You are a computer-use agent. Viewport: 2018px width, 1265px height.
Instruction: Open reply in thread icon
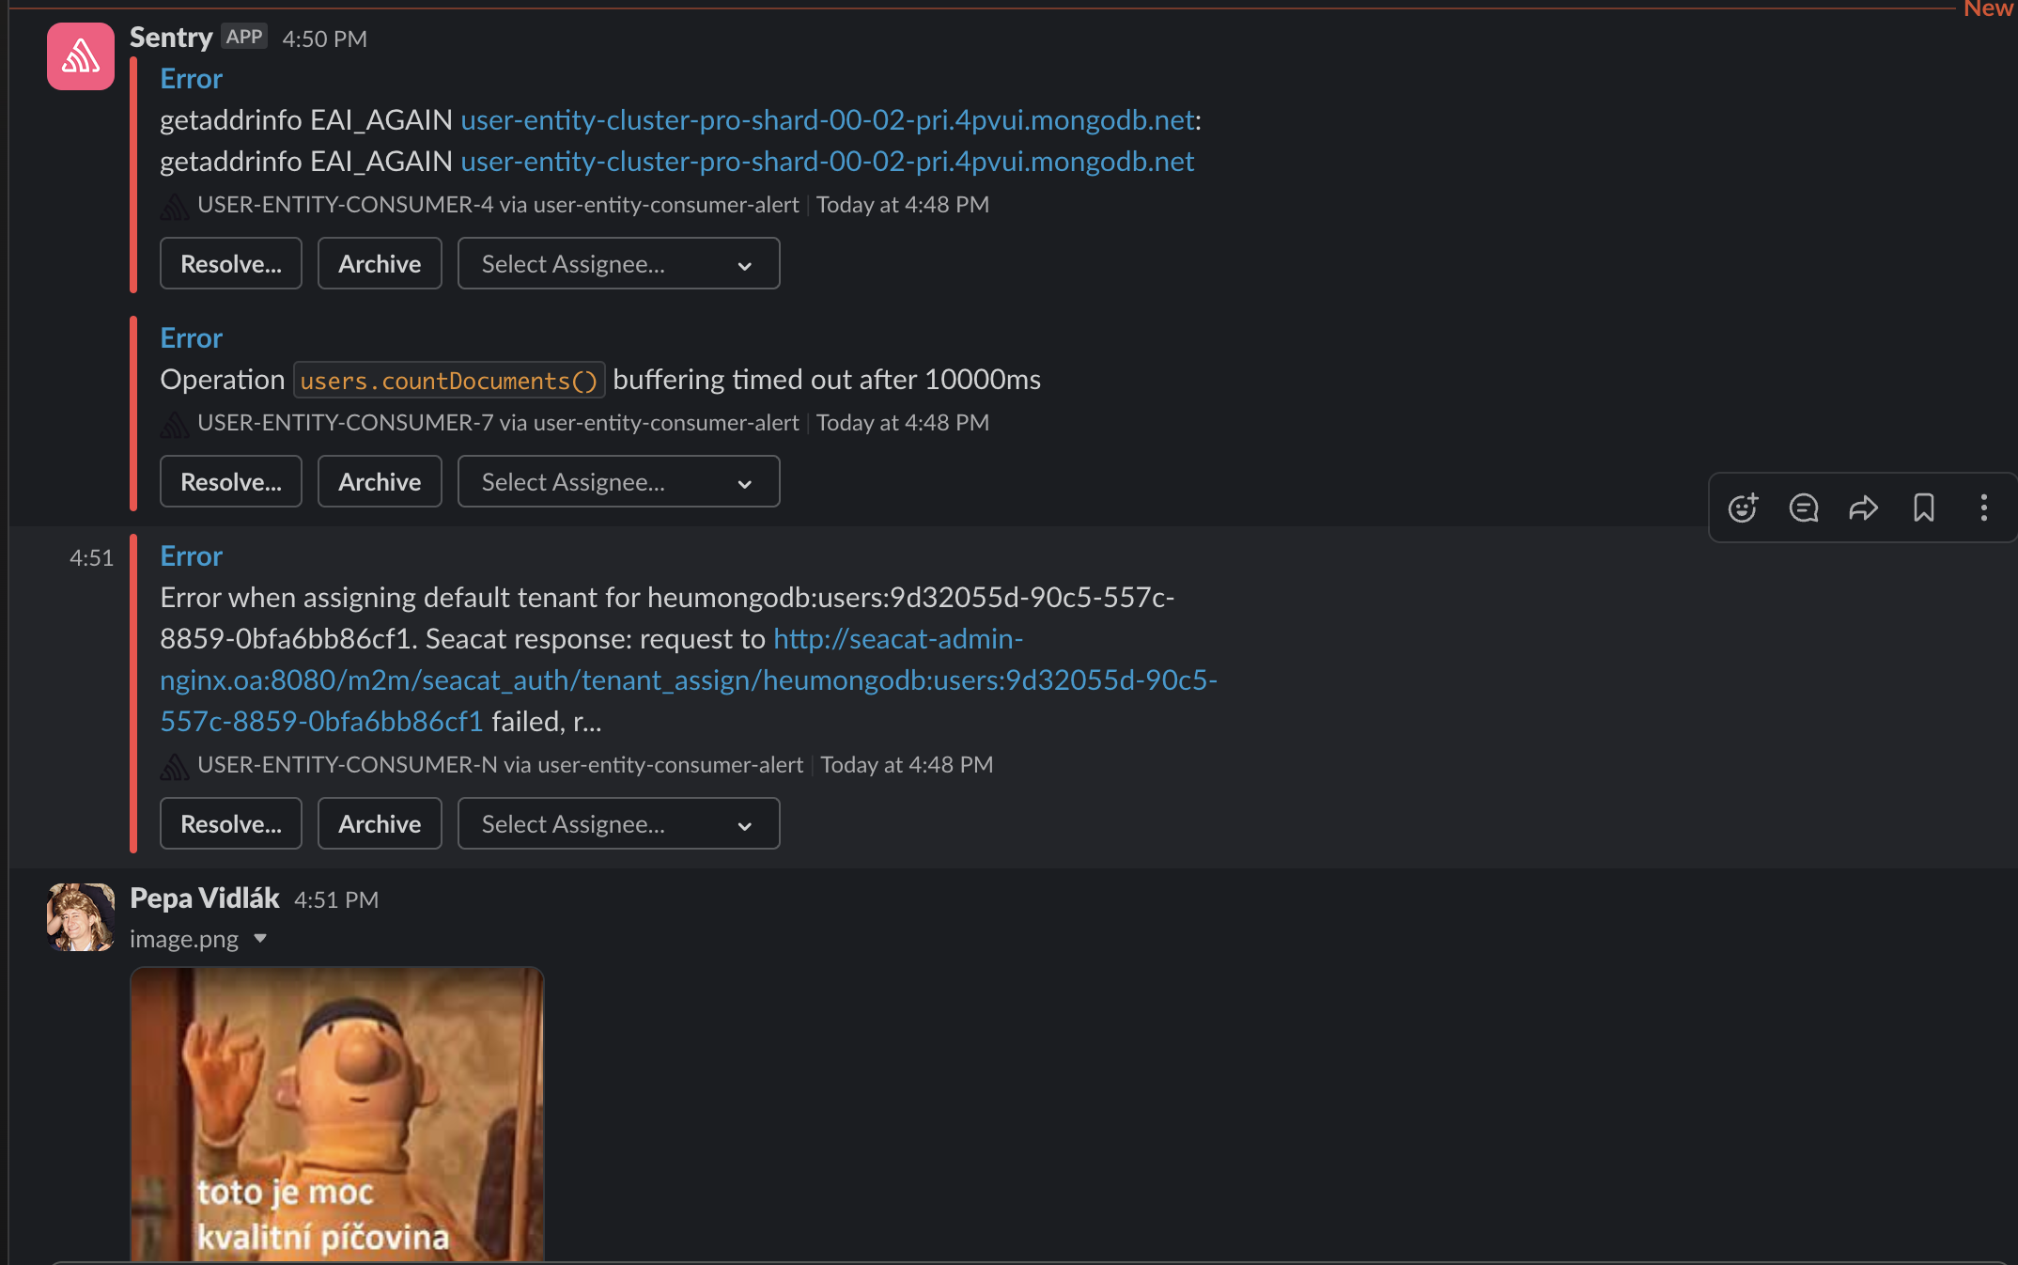tap(1803, 508)
